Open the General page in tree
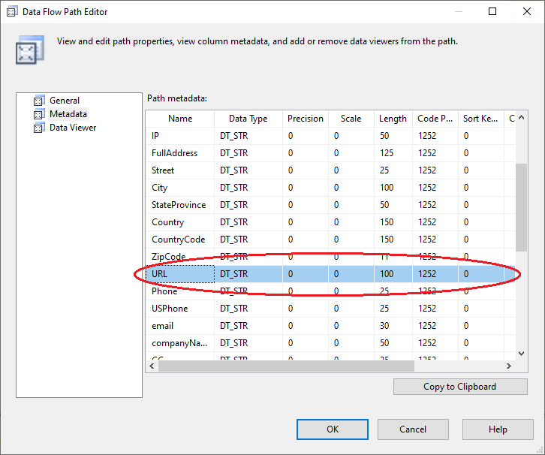Image resolution: width=545 pixels, height=455 pixels. click(x=65, y=101)
